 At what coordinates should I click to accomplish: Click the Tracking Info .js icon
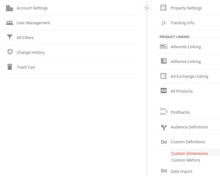(x=163, y=23)
